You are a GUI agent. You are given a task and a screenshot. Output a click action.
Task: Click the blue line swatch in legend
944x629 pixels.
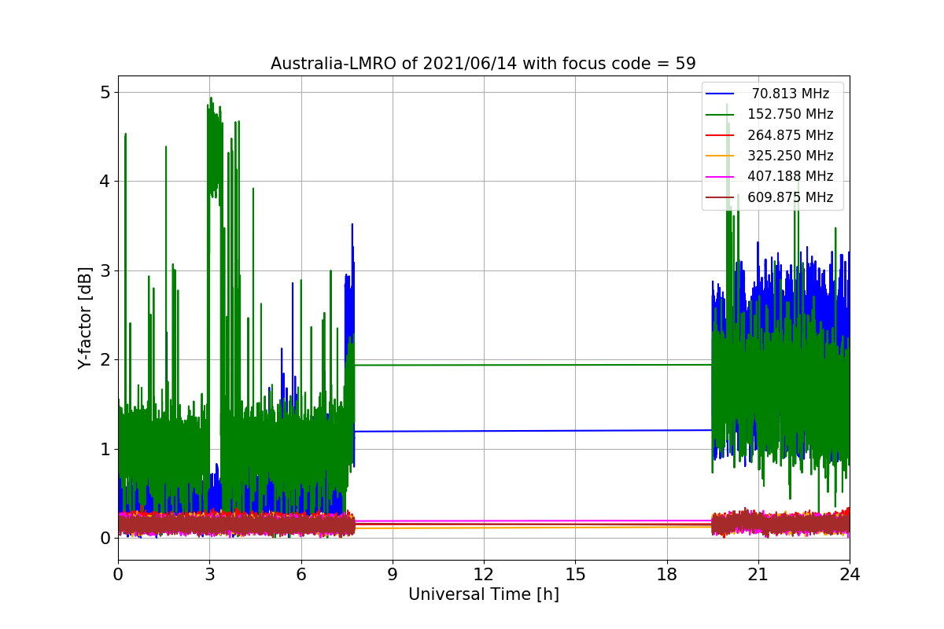coord(721,94)
